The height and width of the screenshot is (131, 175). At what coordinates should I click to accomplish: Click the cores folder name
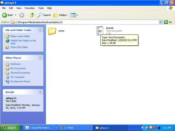(61, 31)
